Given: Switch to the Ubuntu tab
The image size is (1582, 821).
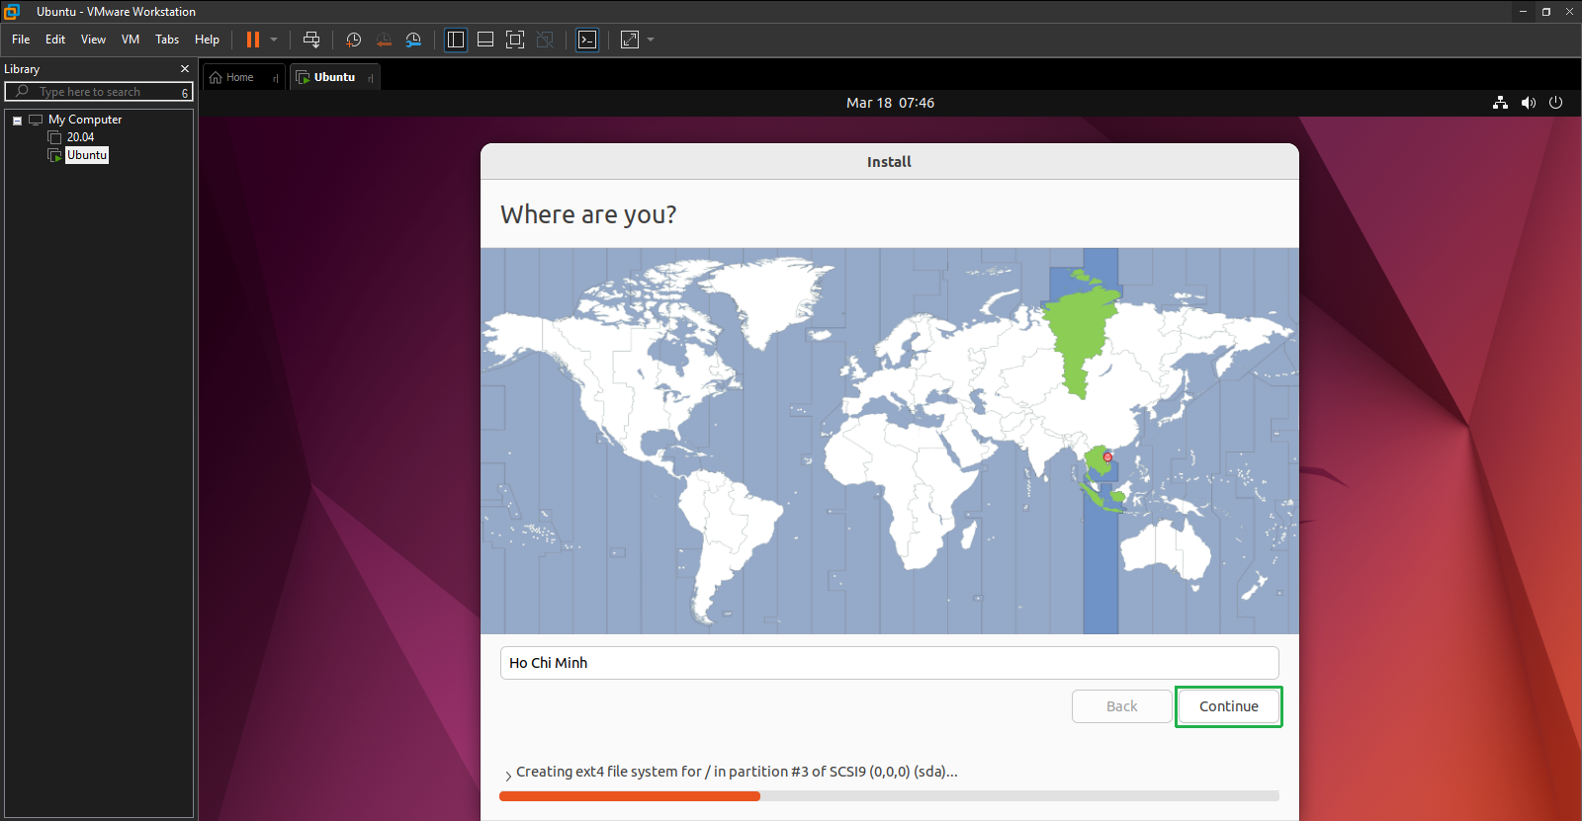Looking at the screenshot, I should pyautogui.click(x=334, y=77).
